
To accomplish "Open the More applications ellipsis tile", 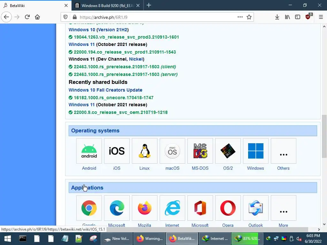I will [x=284, y=208].
